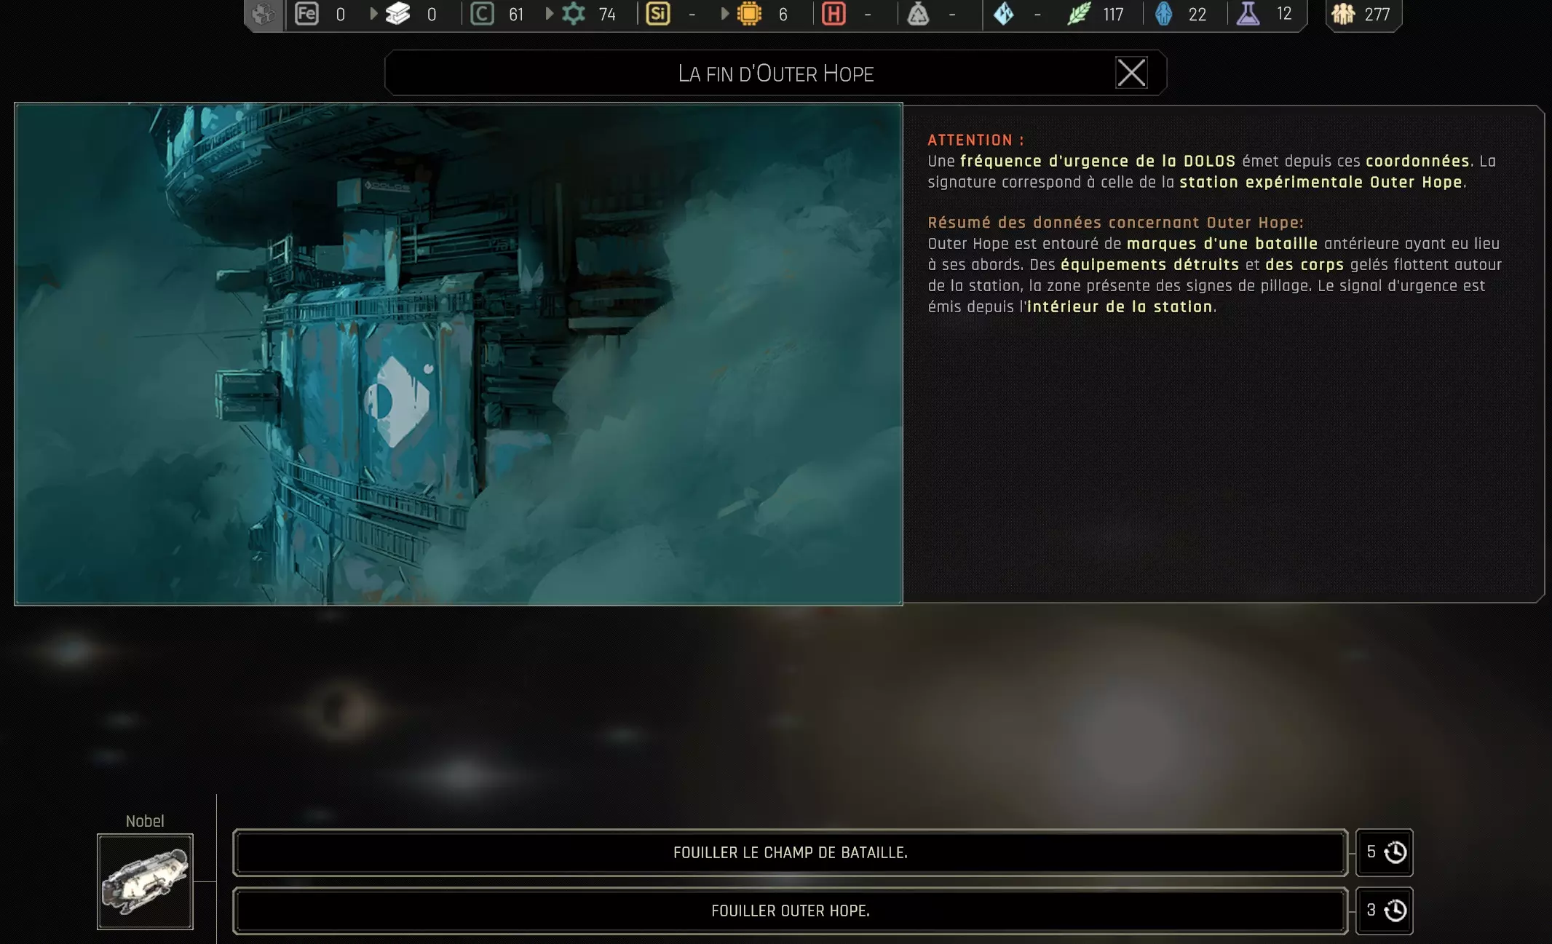Expand the arrow between iron and plates
1552x944 pixels.
tap(373, 14)
